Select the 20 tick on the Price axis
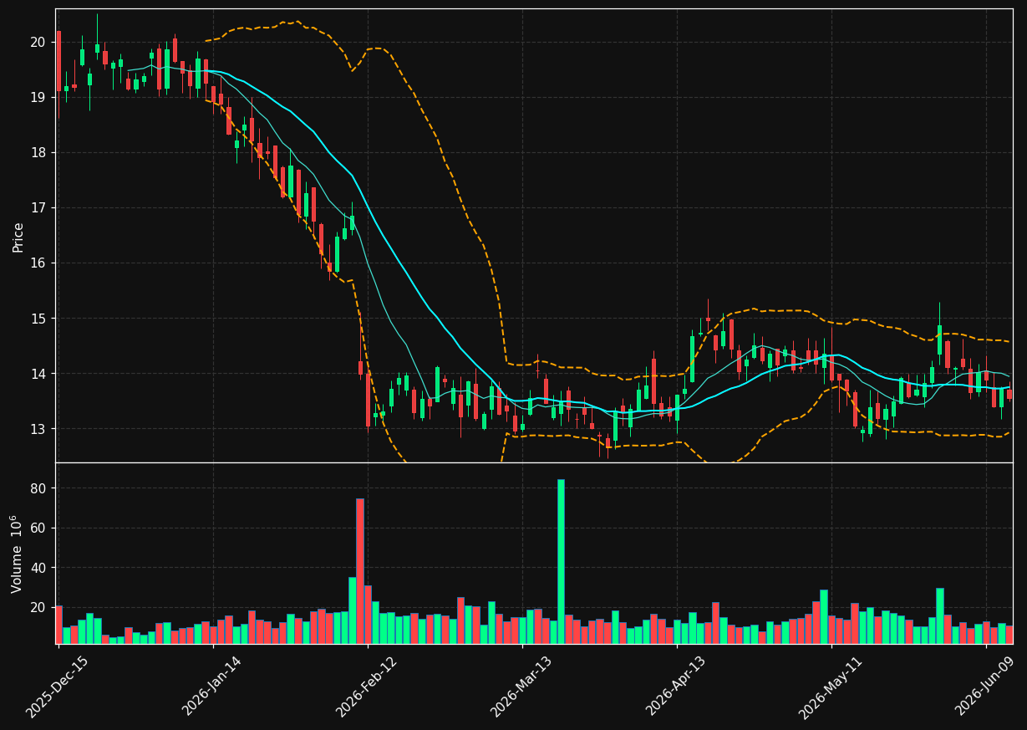This screenshot has height=730, width=1027. click(39, 42)
